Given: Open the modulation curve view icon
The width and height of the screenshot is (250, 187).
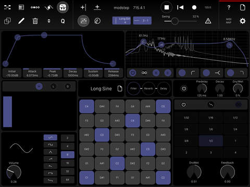Looking at the screenshot, I should (49, 7).
